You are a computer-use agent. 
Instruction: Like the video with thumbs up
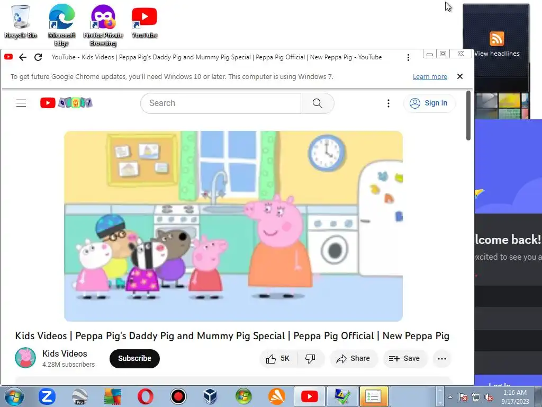278,359
